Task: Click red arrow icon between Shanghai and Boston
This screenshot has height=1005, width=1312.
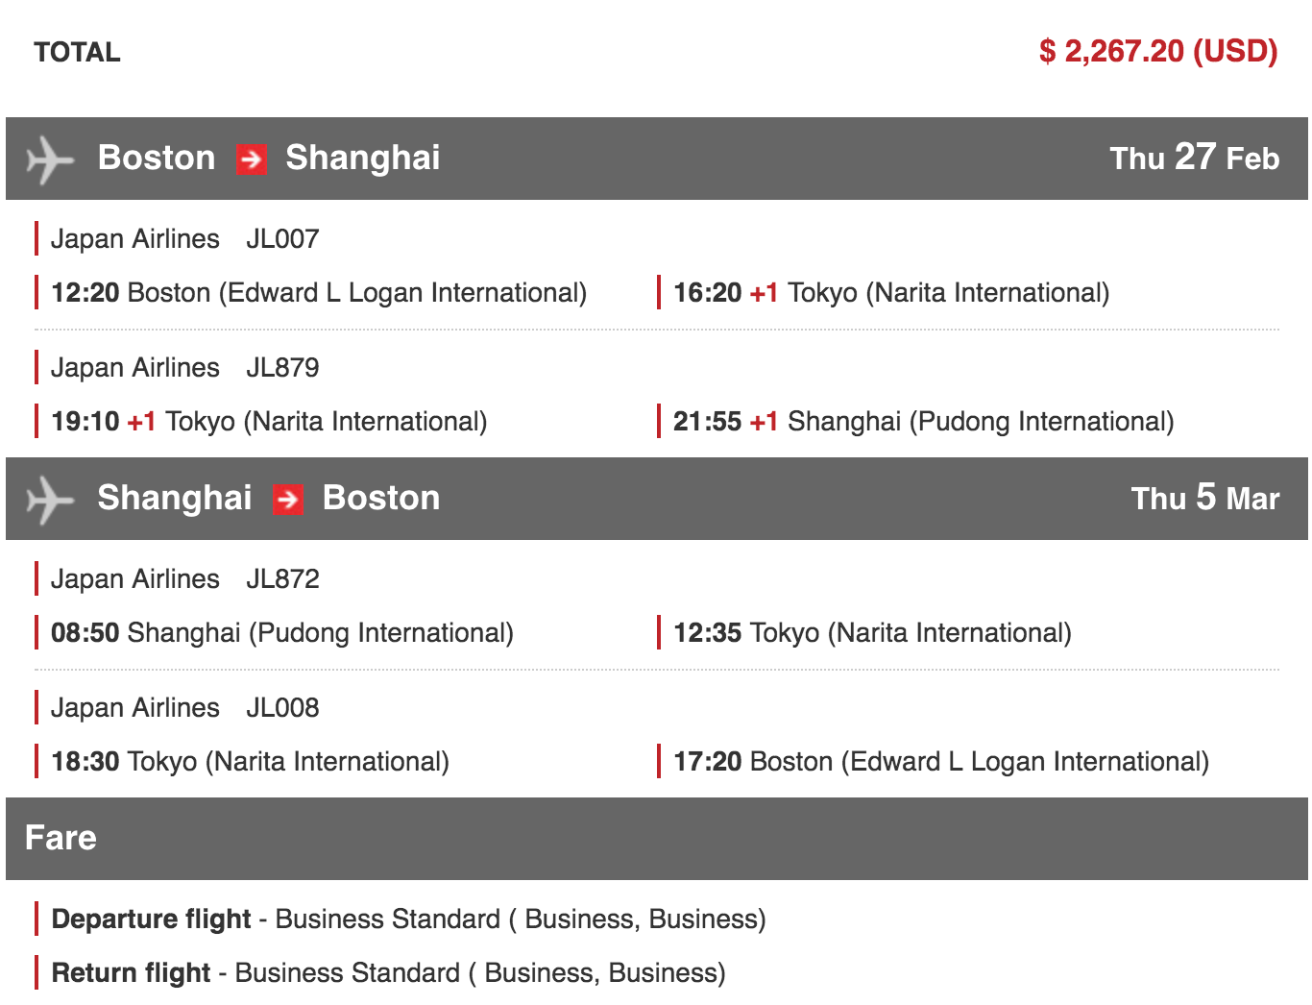Action: pyautogui.click(x=287, y=500)
